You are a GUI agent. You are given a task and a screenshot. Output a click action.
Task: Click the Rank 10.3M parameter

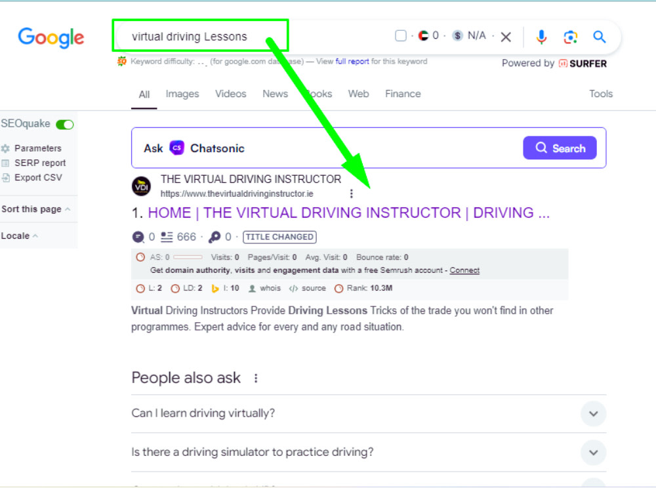[x=363, y=288]
